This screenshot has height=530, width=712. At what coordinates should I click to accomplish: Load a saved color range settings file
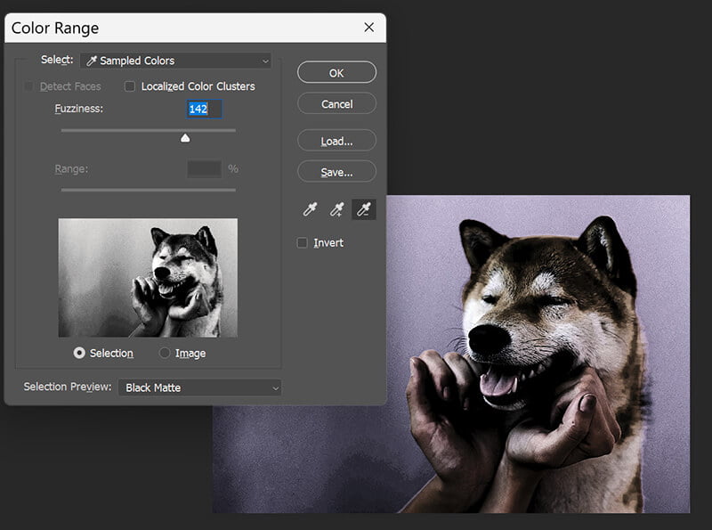pos(336,139)
